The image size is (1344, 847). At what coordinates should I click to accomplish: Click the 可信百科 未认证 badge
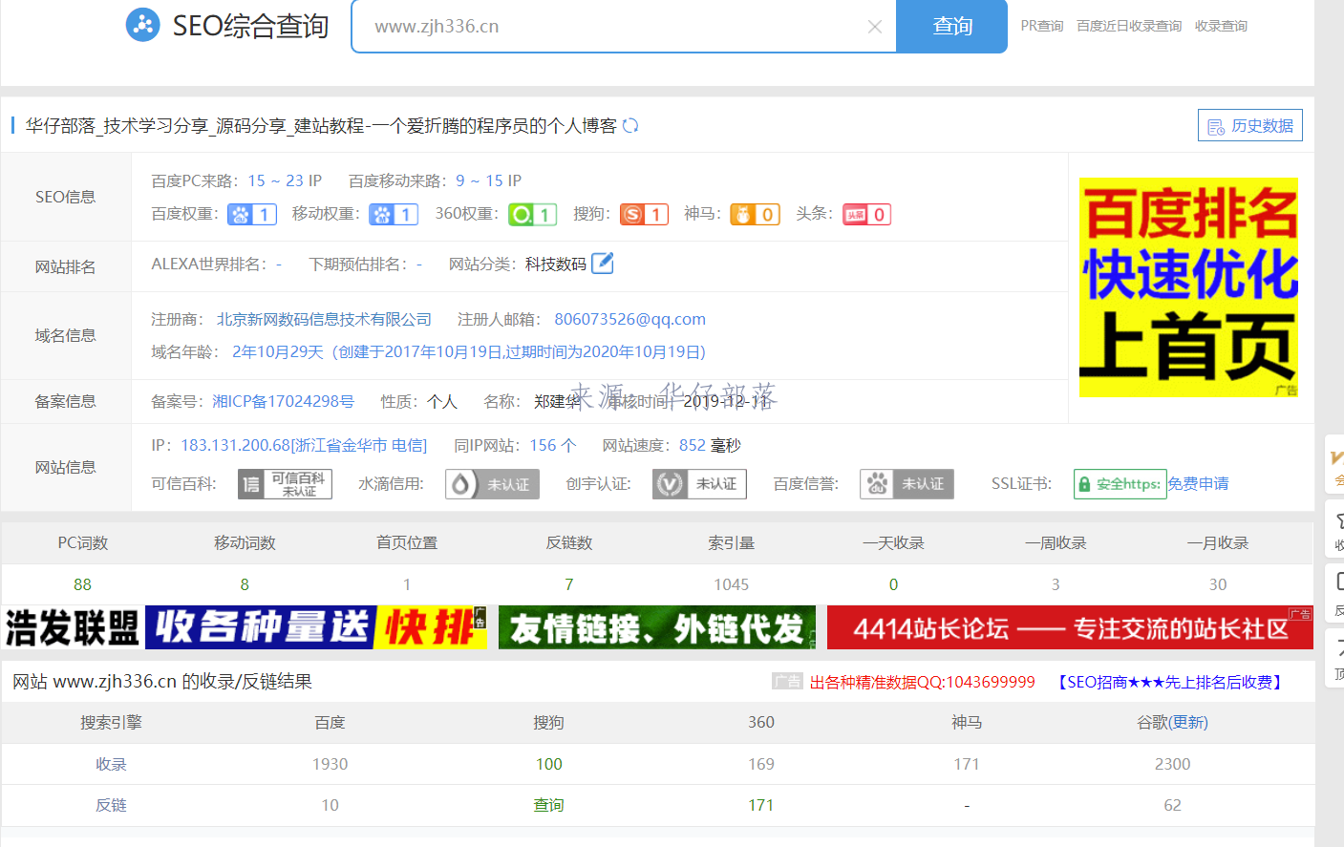pos(285,484)
